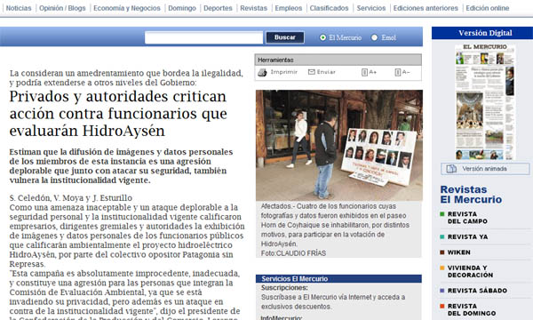Click the Versión Digital header
The height and width of the screenshot is (320, 533).
pyautogui.click(x=485, y=33)
